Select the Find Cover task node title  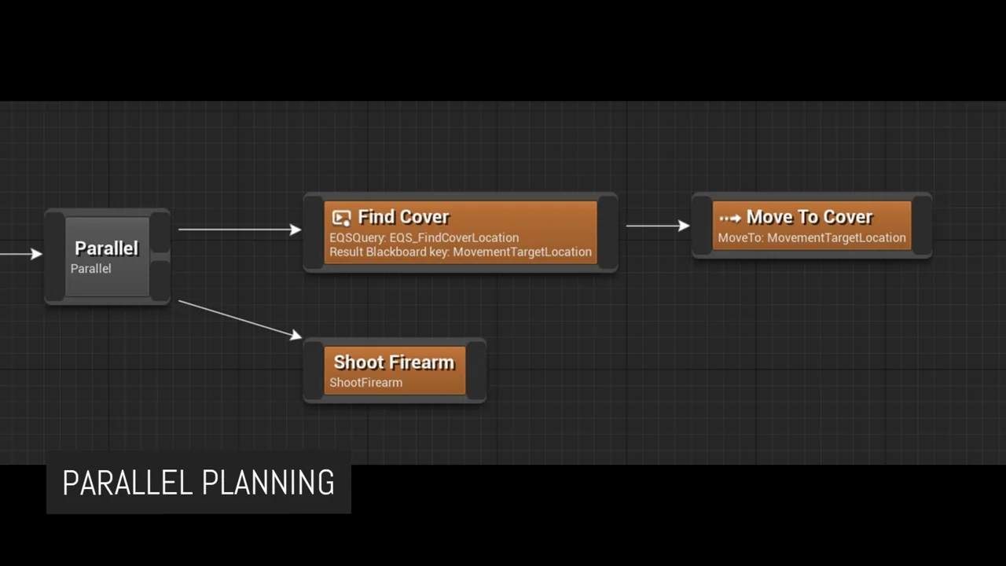point(403,217)
